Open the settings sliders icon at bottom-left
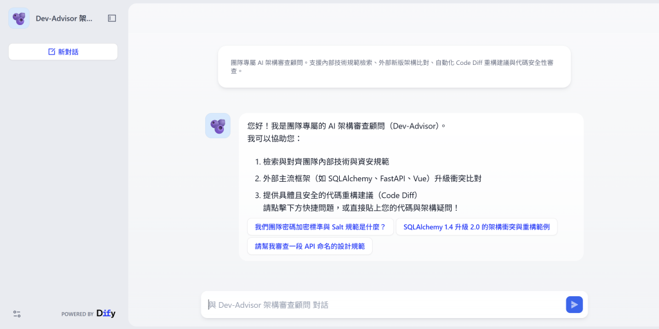This screenshot has width=659, height=329. [x=17, y=314]
